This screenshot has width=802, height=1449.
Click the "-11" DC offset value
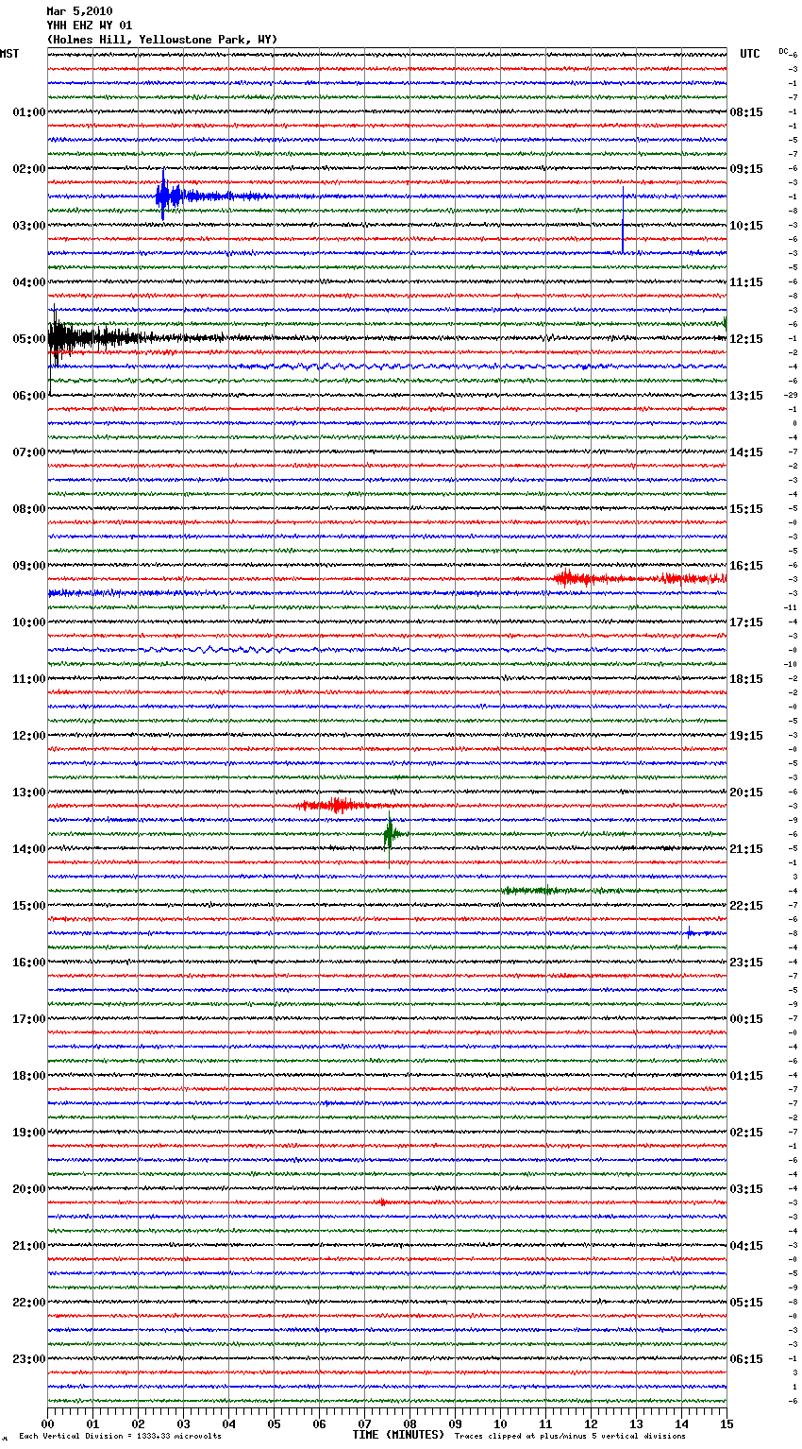(792, 608)
